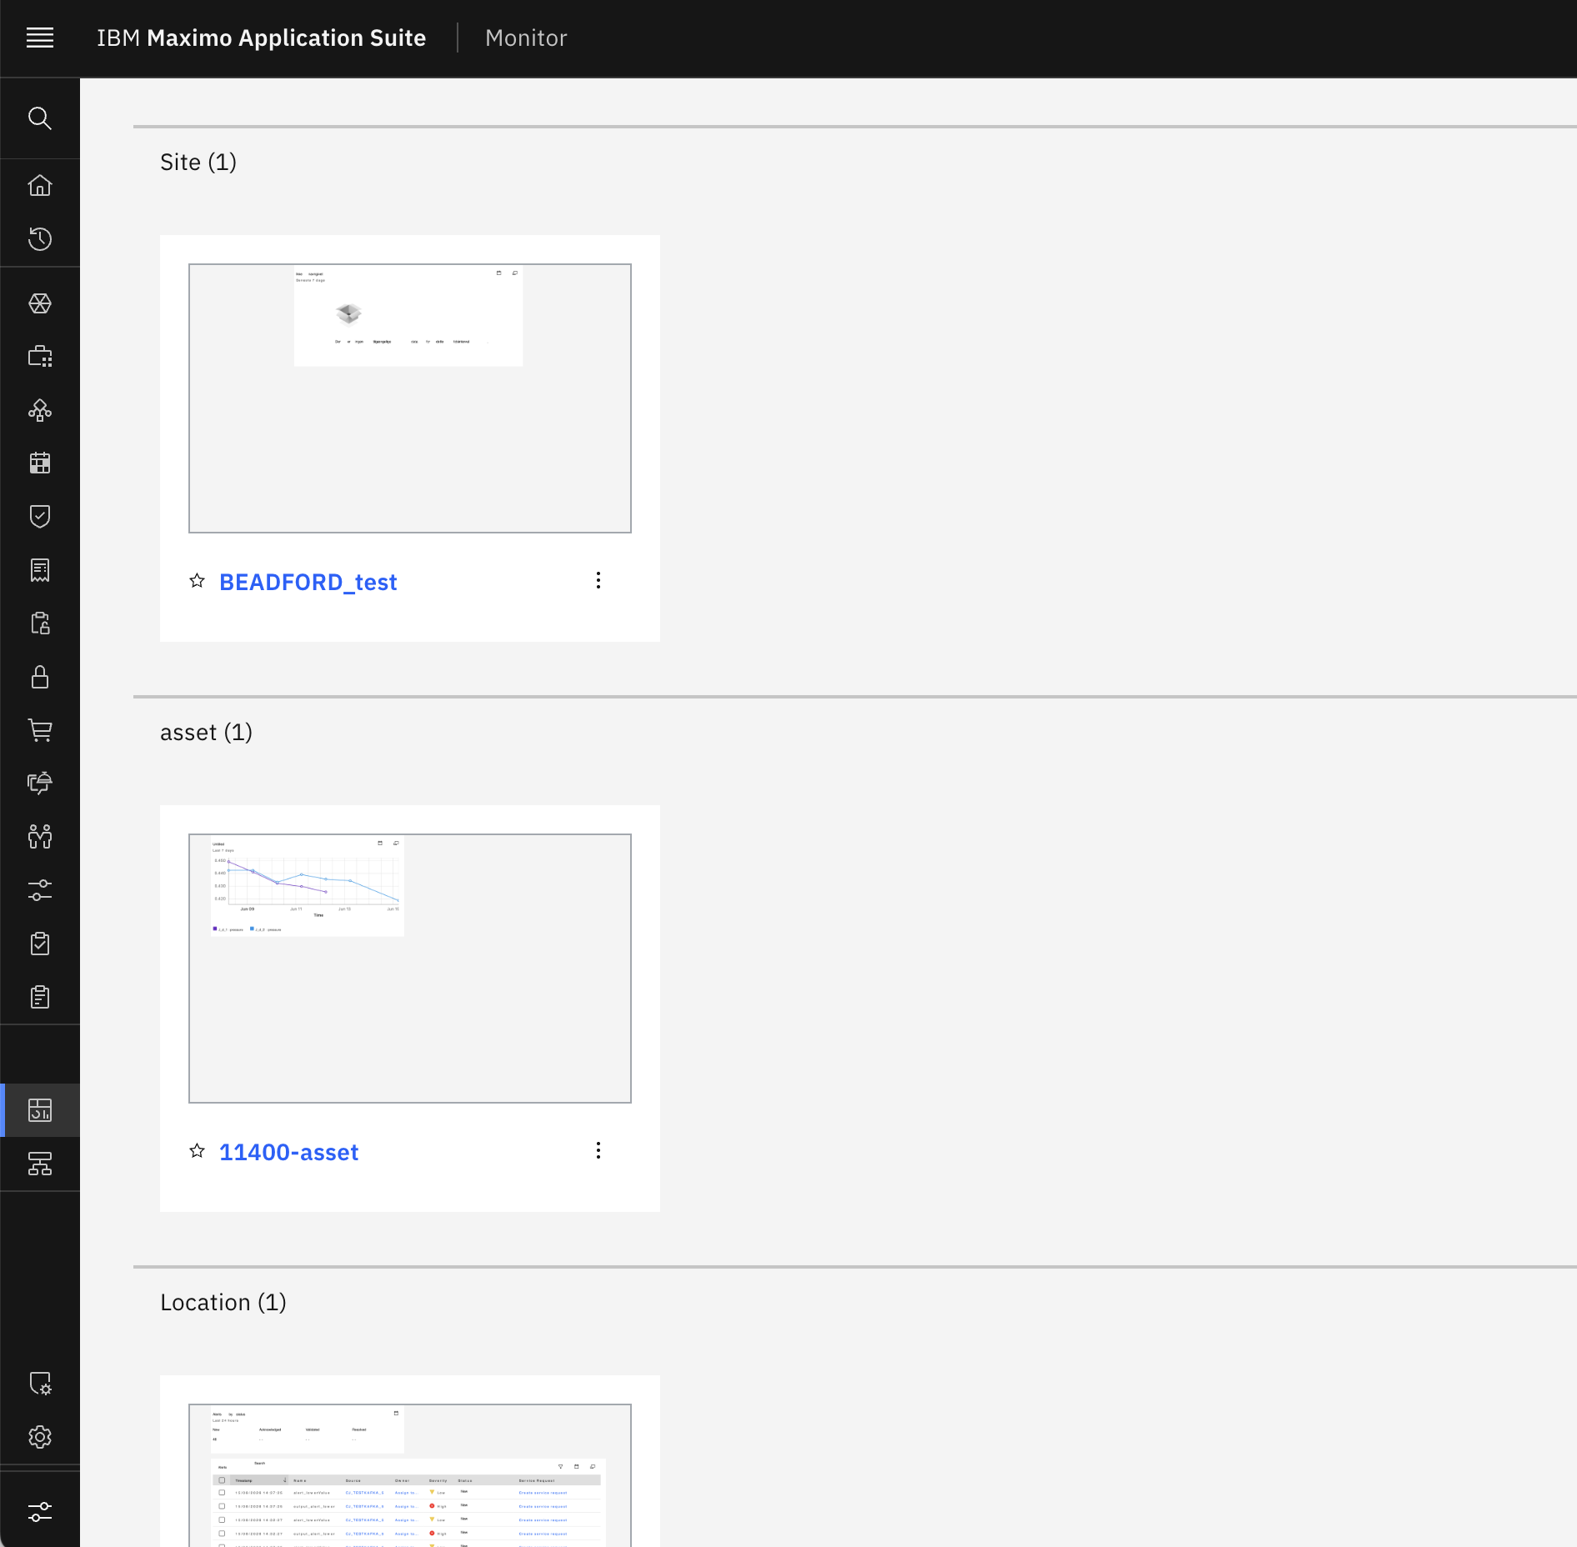1577x1547 pixels.
Task: Click the highlighted dashboard icon in sidebar
Action: click(x=40, y=1110)
